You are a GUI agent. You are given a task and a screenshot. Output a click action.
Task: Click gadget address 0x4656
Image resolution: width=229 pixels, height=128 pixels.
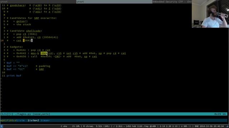click(21, 57)
